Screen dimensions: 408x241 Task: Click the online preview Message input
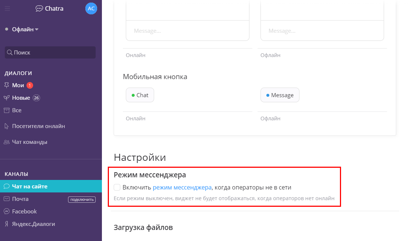coord(188,31)
